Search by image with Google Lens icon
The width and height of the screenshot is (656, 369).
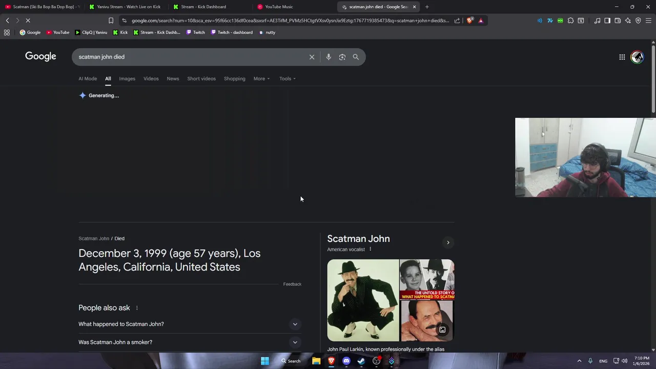tap(342, 57)
